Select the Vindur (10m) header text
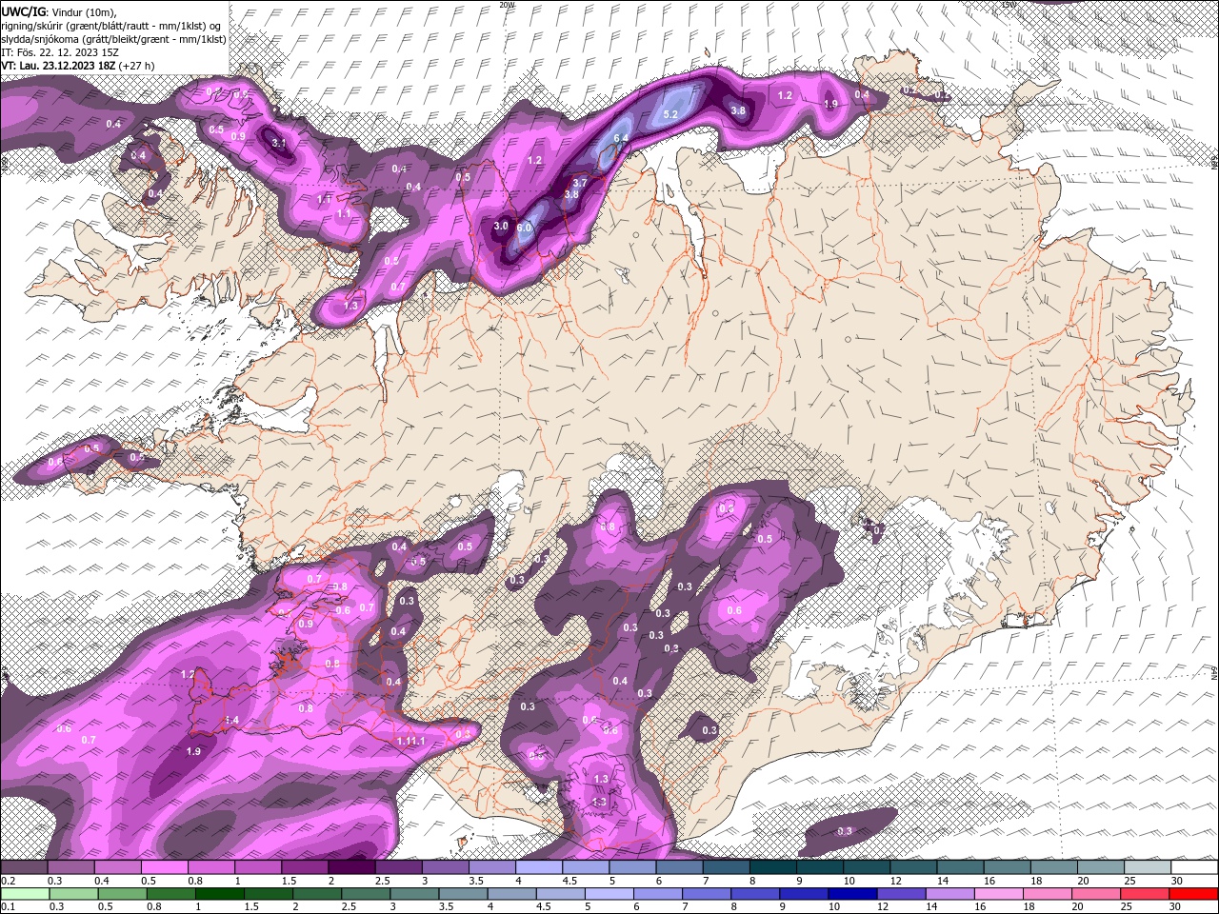This screenshot has width=1219, height=914. click(x=85, y=10)
